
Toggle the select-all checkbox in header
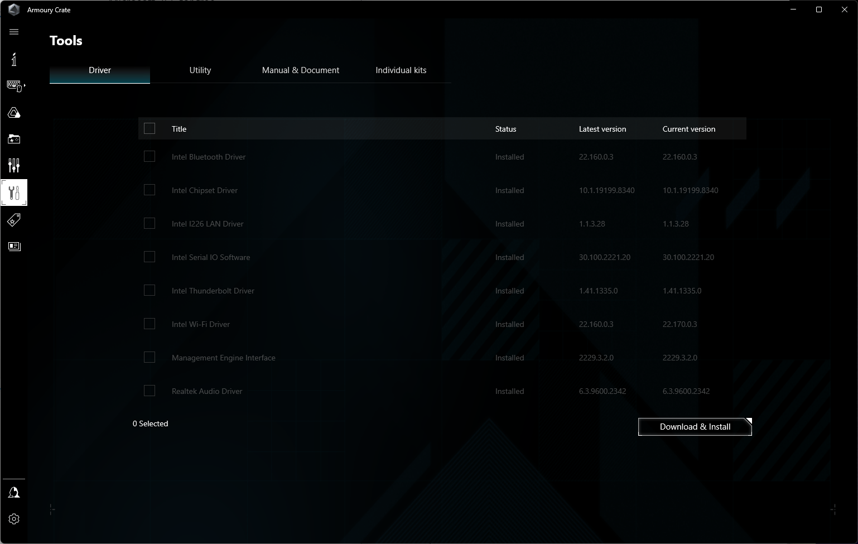(150, 128)
